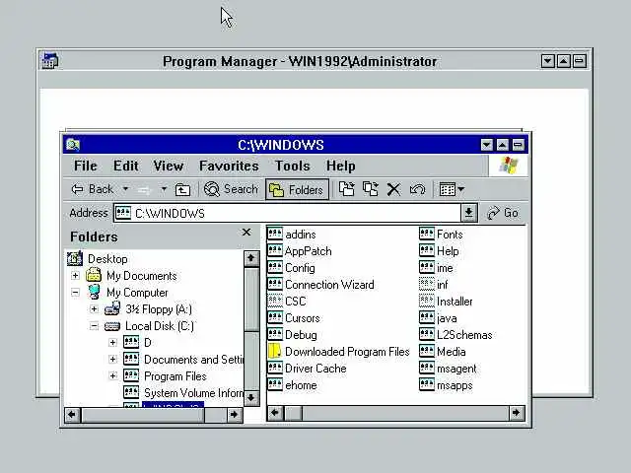Close the Folders pane

tap(246, 233)
